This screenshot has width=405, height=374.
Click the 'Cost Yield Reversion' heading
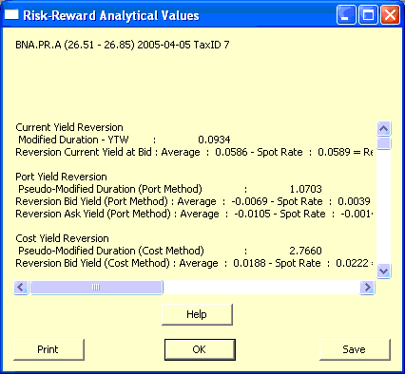(62, 238)
